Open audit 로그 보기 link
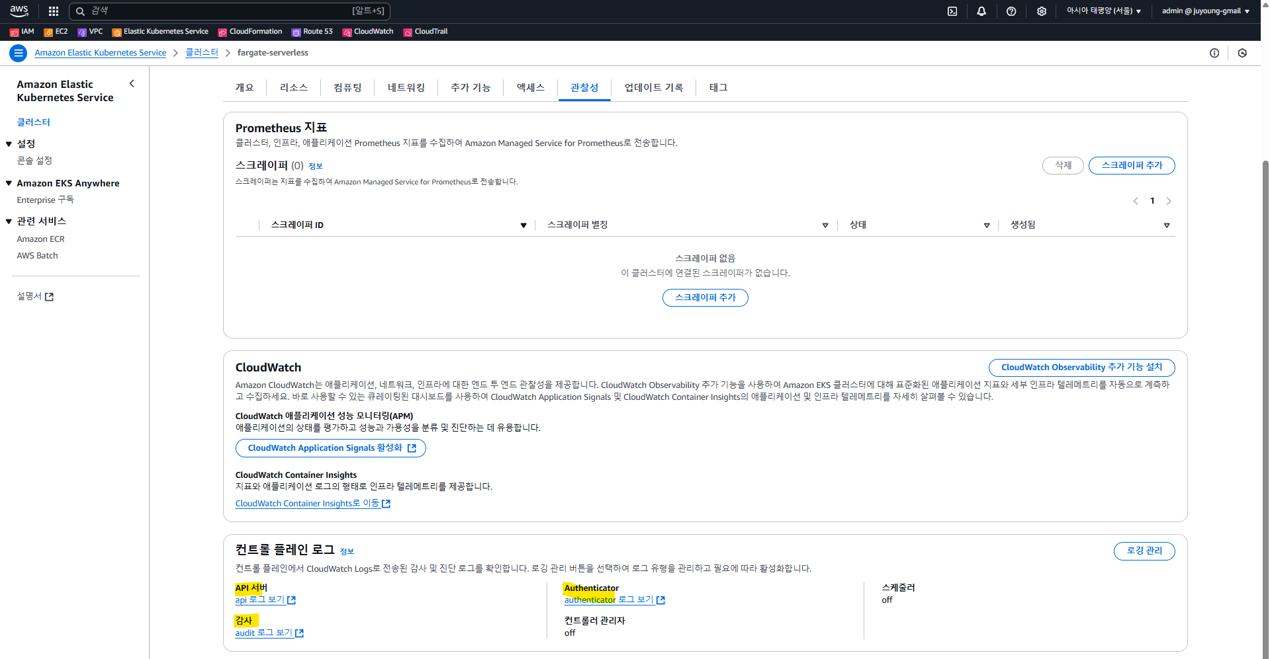Screen dimensions: 1270x659 [x=269, y=633]
